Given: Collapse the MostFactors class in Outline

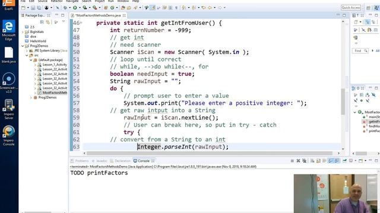Looking at the screenshot, I should click(x=354, y=112).
